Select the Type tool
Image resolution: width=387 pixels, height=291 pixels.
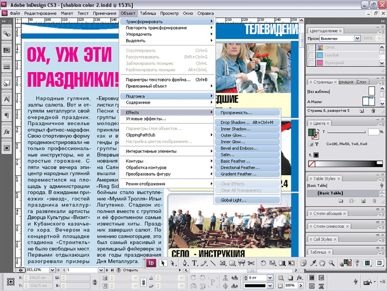tap(194, 263)
